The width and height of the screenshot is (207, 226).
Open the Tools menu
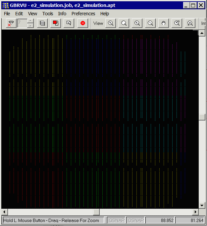[48, 14]
